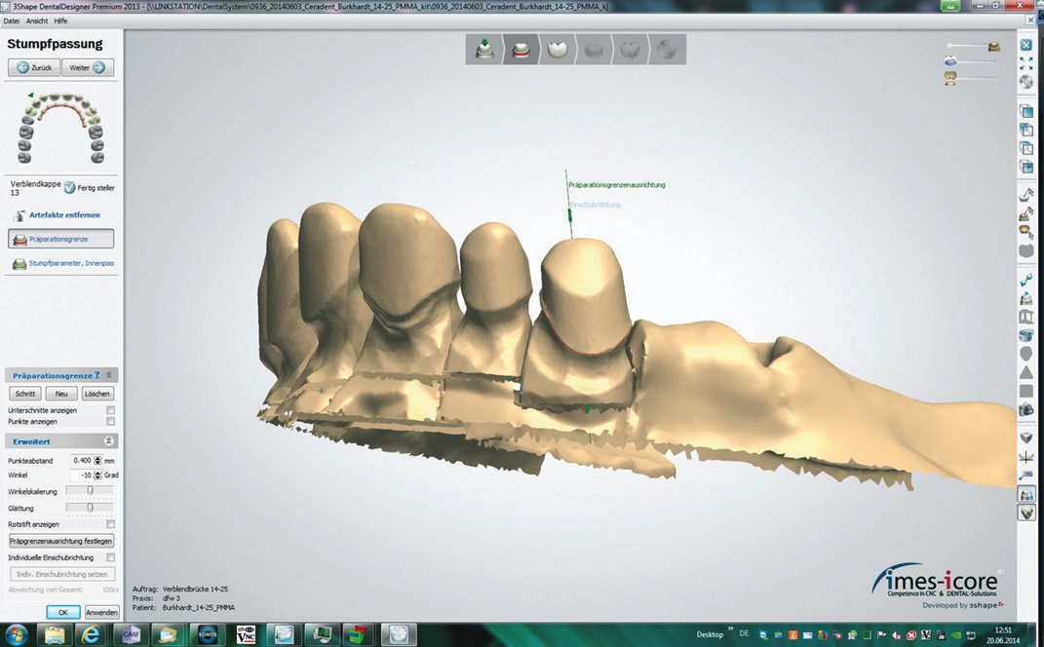Click the camera snapshot icon in right toolbar

1026,409
